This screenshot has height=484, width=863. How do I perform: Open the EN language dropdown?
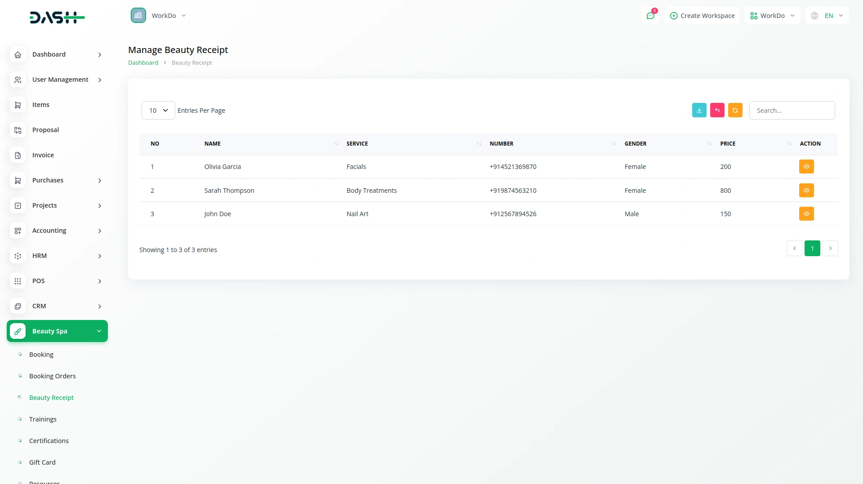827,16
